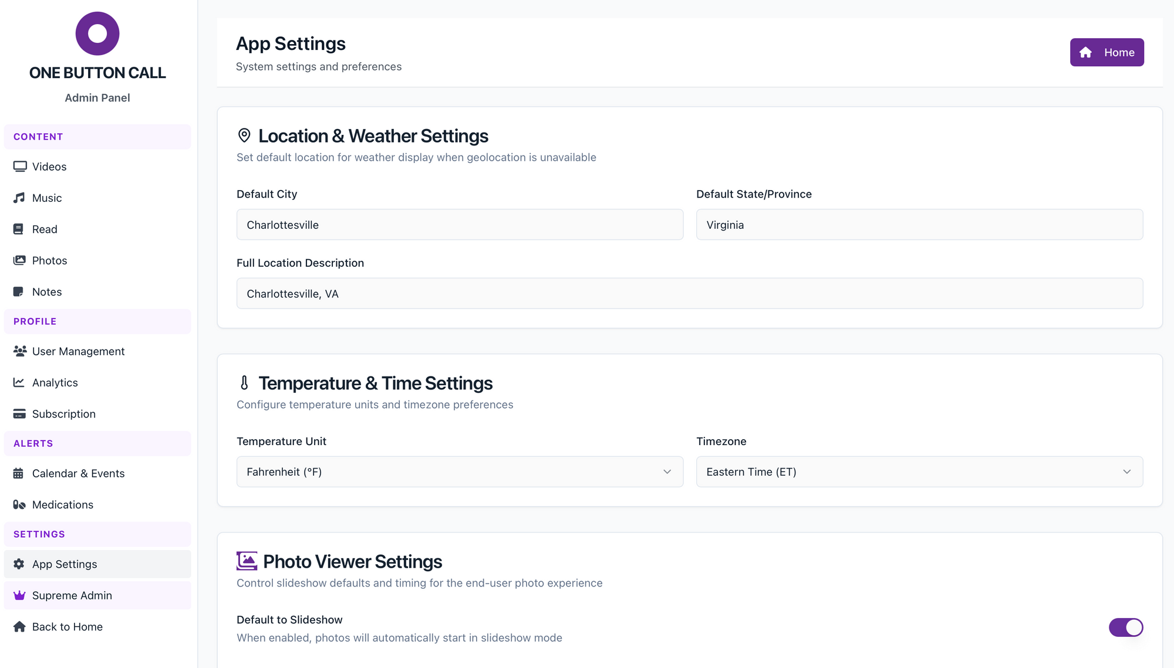Expand the Timezone Eastern Time dropdown

[919, 472]
